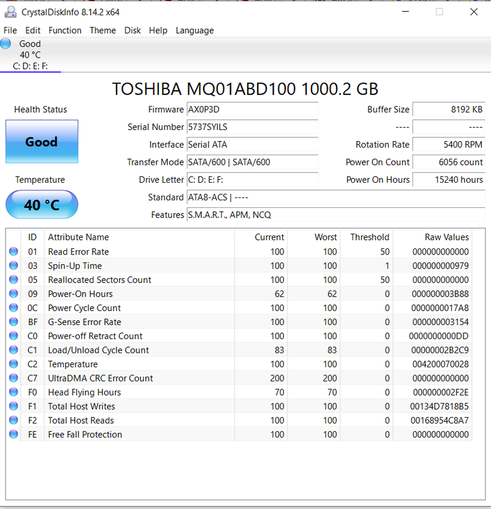Viewport: 491px width, 509px height.
Task: Click the Standard field ATA8-ACS
Action: tap(336, 197)
